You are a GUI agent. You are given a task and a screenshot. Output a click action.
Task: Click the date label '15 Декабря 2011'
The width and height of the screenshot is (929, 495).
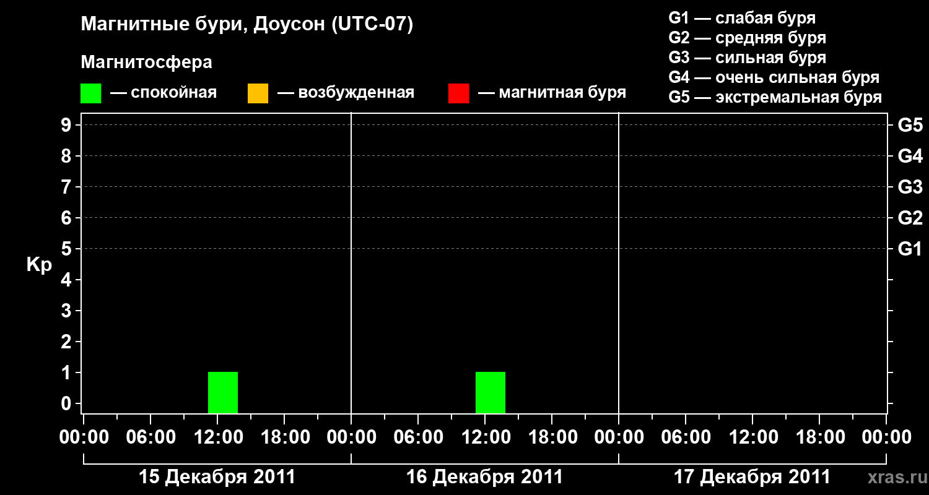pyautogui.click(x=217, y=477)
